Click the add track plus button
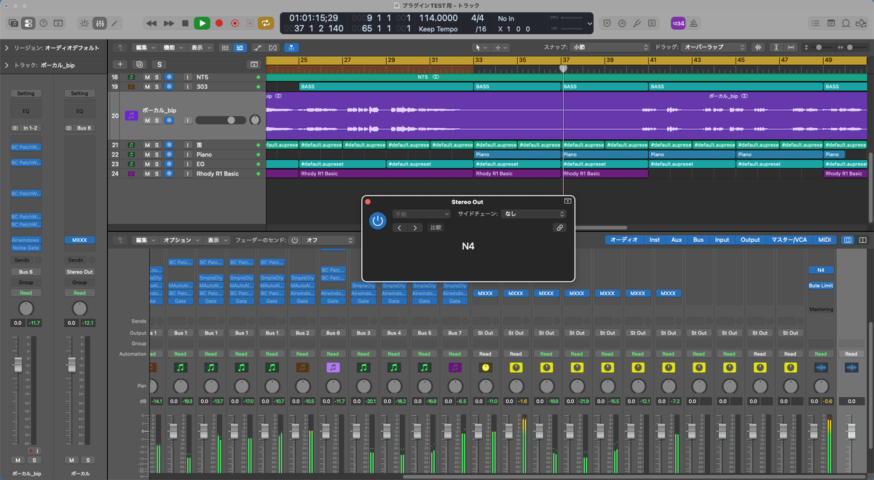Screen dimensions: 874x480 pos(121,64)
